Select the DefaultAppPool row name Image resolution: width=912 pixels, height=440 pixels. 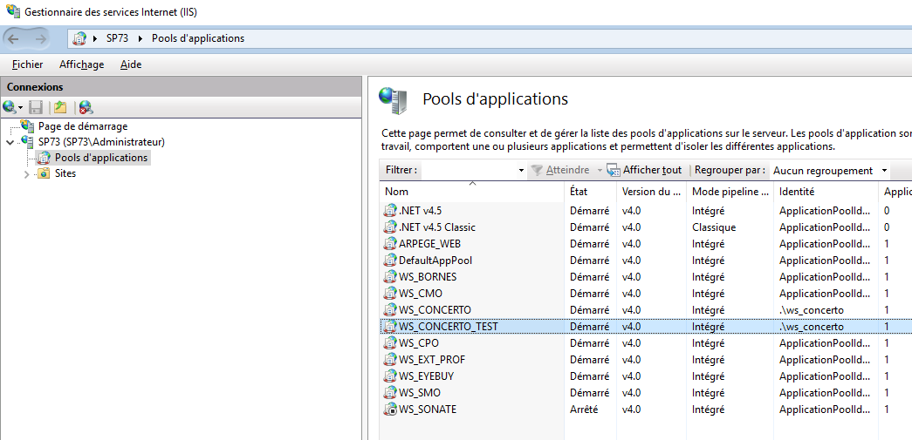point(435,260)
